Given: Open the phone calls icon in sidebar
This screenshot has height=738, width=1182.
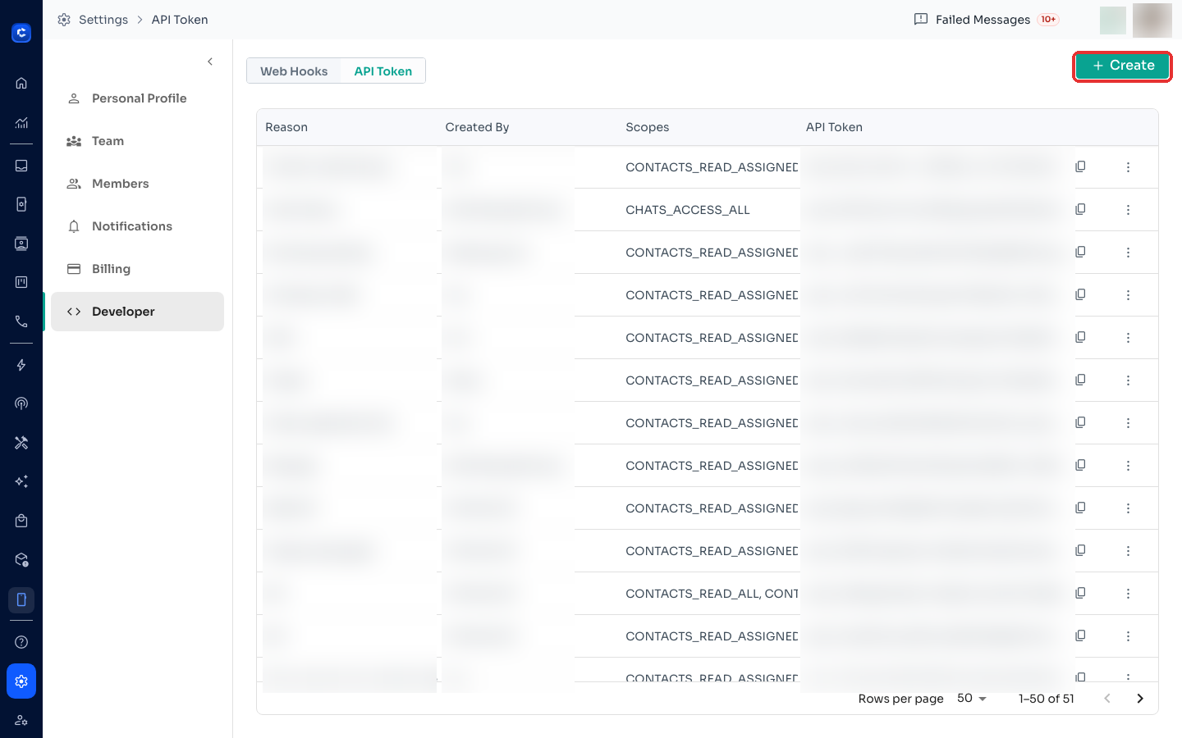Looking at the screenshot, I should (x=21, y=321).
